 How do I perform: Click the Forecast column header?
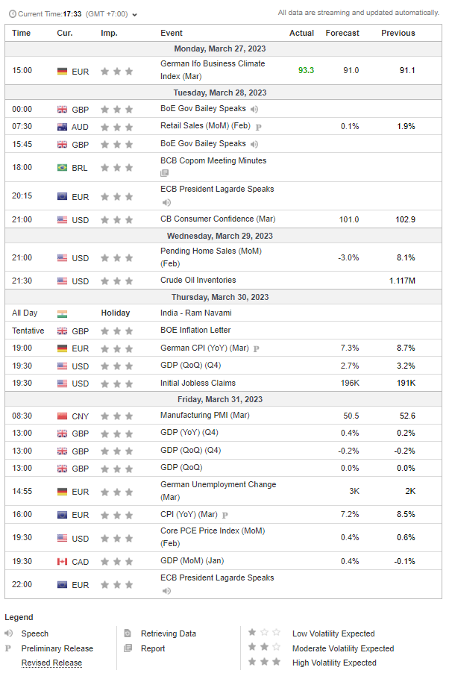point(342,33)
